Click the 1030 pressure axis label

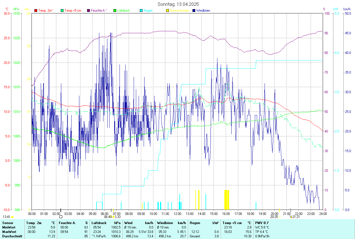(16, 13)
